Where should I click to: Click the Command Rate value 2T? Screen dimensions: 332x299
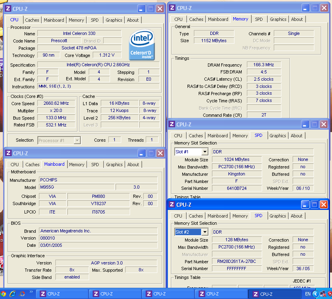coord(264,115)
